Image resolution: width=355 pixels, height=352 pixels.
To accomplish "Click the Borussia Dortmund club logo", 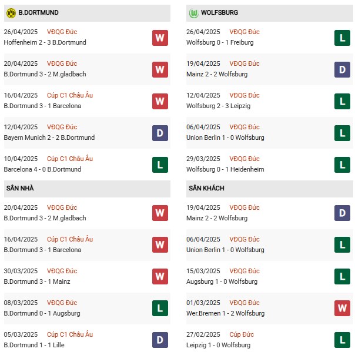I will tap(11, 12).
